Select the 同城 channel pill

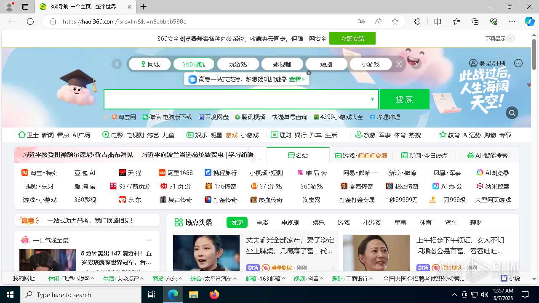click(x=149, y=64)
